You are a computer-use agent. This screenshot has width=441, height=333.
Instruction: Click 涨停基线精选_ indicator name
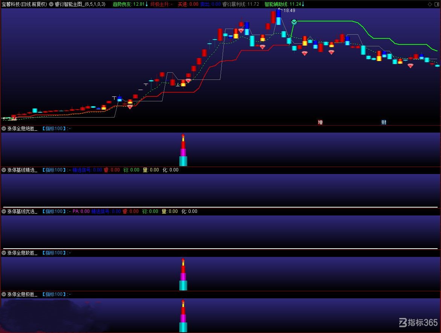[x=22, y=170]
